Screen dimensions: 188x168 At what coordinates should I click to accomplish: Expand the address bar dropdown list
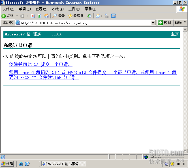[153, 23]
